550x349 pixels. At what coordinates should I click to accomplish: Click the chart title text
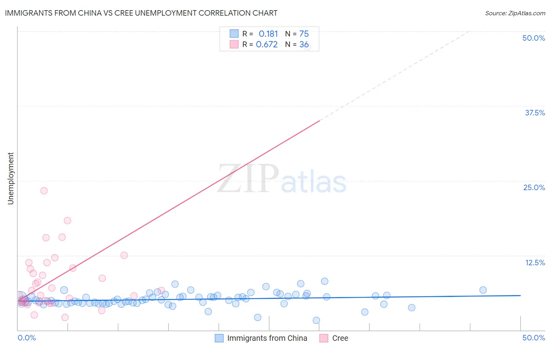tap(141, 13)
